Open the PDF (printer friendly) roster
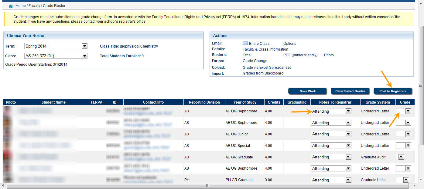 click(300, 55)
